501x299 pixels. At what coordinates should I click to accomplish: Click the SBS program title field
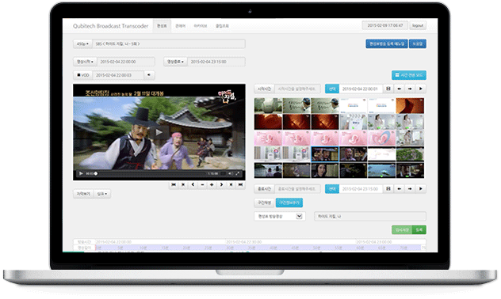(x=169, y=44)
